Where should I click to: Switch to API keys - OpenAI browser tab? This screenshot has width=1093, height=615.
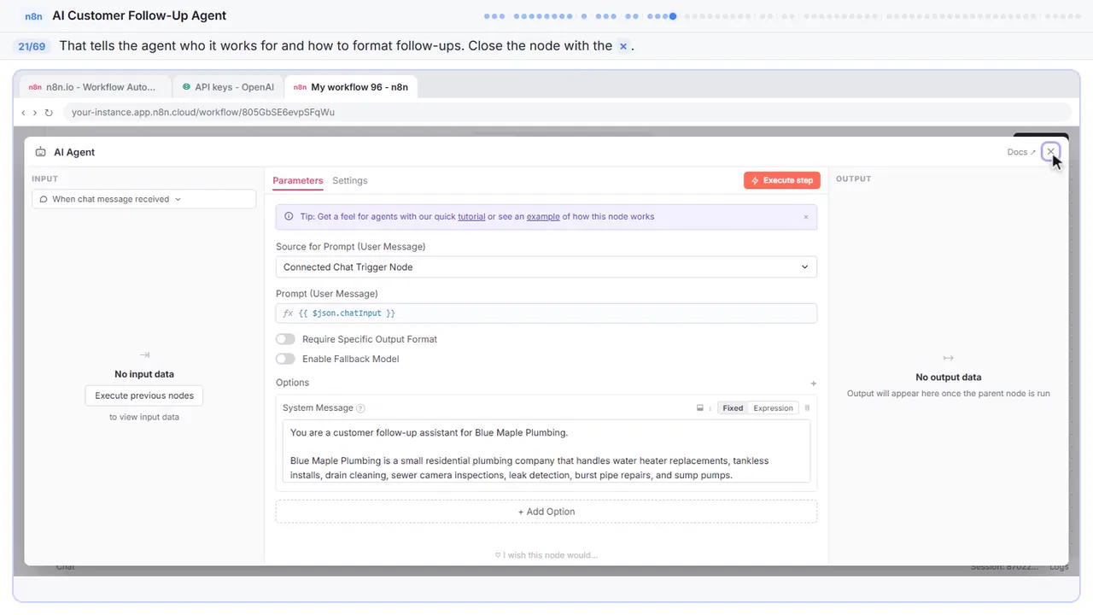227,87
